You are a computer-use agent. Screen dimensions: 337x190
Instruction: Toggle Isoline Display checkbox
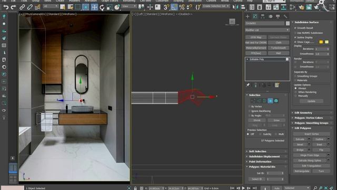(x=295, y=37)
